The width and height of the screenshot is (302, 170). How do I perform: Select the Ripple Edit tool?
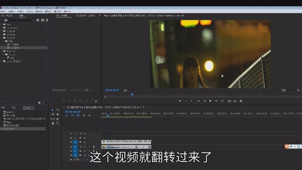coord(53,114)
